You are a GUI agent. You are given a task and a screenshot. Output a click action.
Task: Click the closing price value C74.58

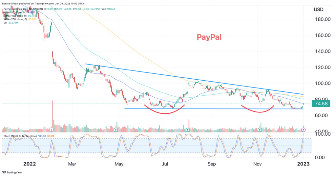tap(77, 9)
